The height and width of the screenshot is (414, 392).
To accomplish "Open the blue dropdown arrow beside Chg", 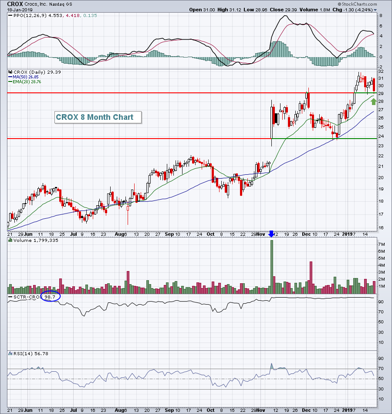I will pos(375,10).
